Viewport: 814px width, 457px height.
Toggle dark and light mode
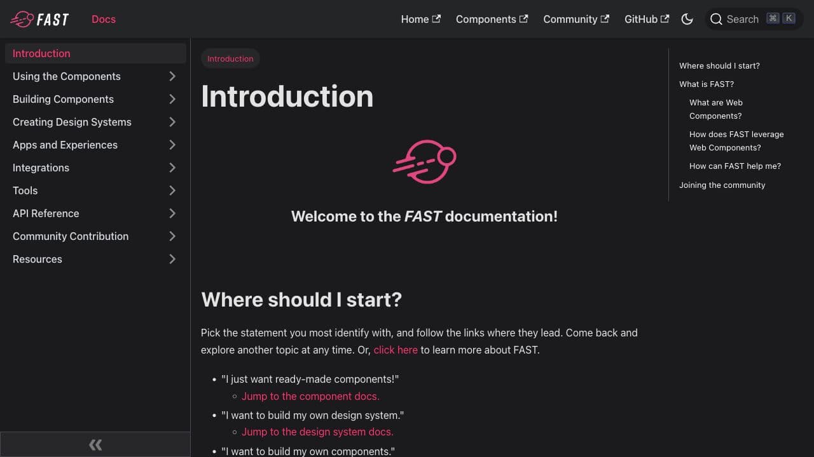[x=687, y=19]
